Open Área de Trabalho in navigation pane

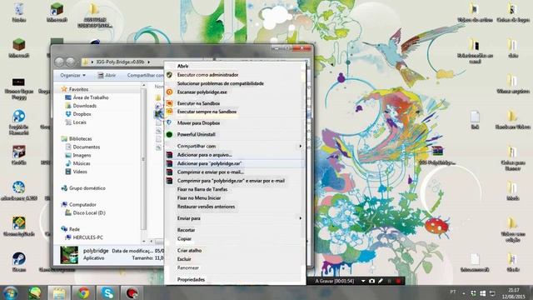pos(91,97)
